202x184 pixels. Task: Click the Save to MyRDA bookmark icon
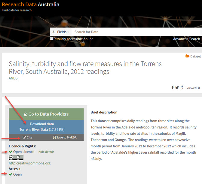[54, 137]
